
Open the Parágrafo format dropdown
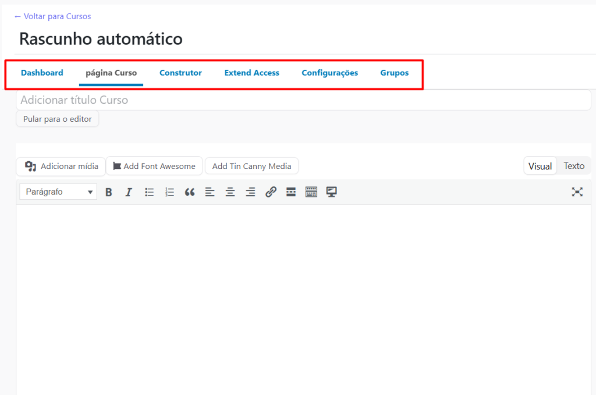tap(58, 192)
